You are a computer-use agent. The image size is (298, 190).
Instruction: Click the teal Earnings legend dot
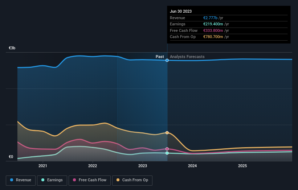[43, 180]
